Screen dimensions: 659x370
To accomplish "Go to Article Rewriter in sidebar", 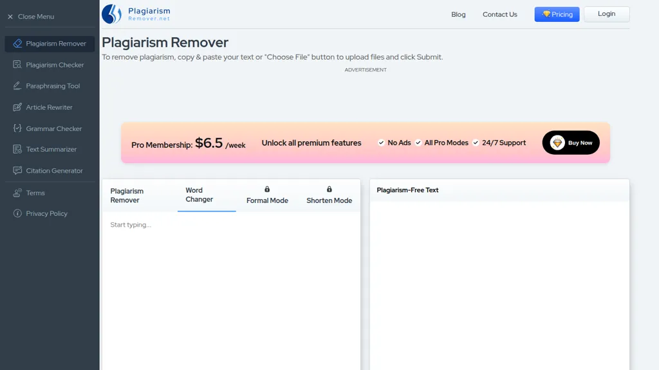I will (x=50, y=107).
